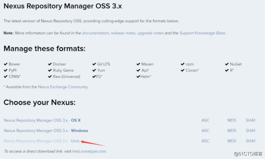Open ASC signature for Windows download
Image resolution: width=265 pixels, height=159 pixels.
205,131
